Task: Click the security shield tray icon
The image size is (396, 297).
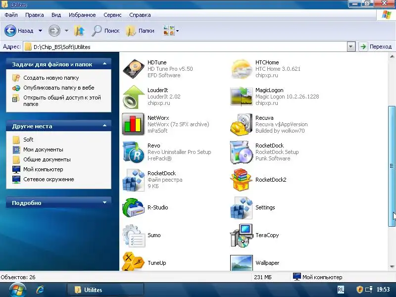Action: (x=359, y=290)
